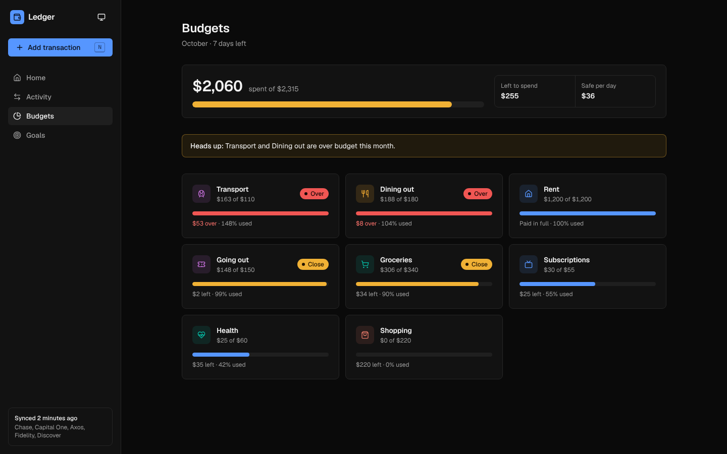Click the Shopping bag icon
The height and width of the screenshot is (454, 727).
[x=365, y=335]
